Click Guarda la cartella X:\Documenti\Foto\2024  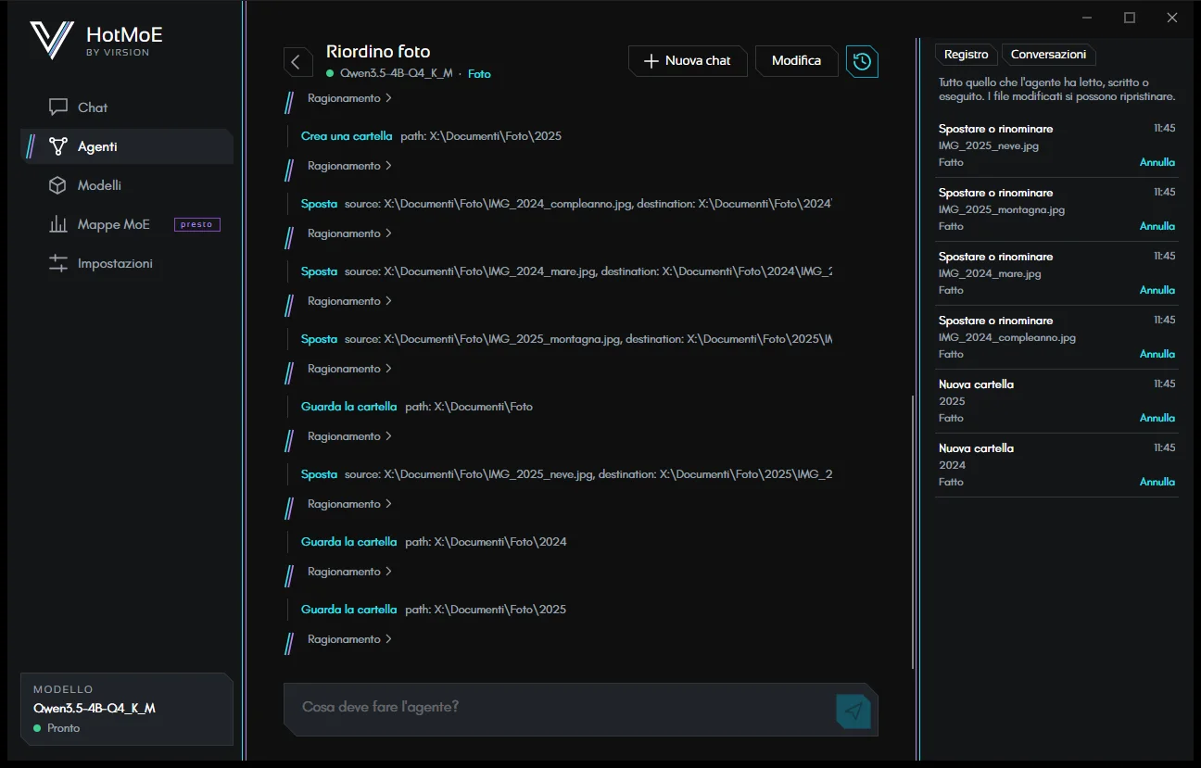(434, 542)
